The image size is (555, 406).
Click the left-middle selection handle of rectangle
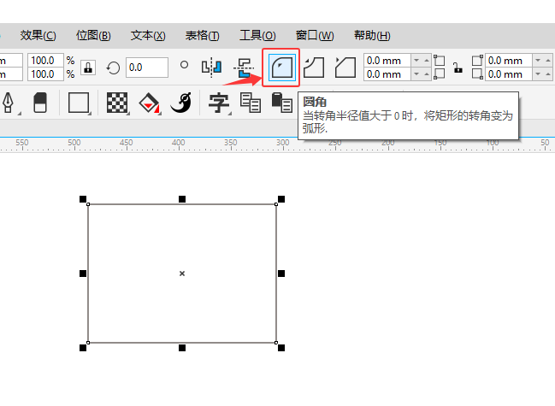pos(83,274)
